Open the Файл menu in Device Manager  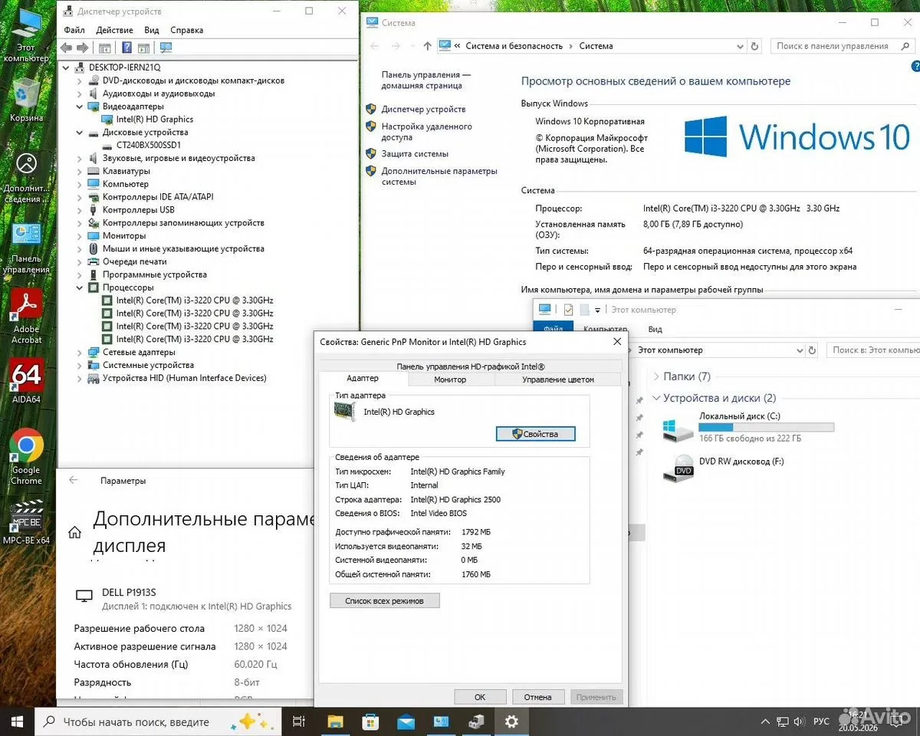pyautogui.click(x=74, y=30)
